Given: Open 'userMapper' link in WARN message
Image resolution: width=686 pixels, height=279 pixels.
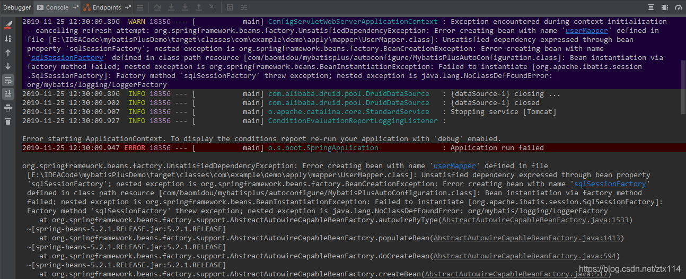Looking at the screenshot, I should click(586, 31).
